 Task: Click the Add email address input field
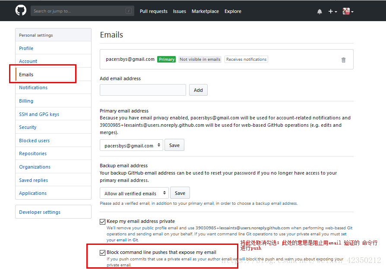click(x=143, y=90)
